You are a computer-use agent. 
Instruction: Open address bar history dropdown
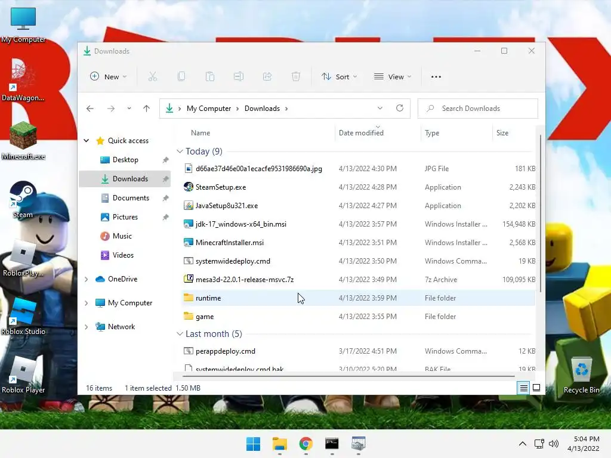tap(380, 109)
